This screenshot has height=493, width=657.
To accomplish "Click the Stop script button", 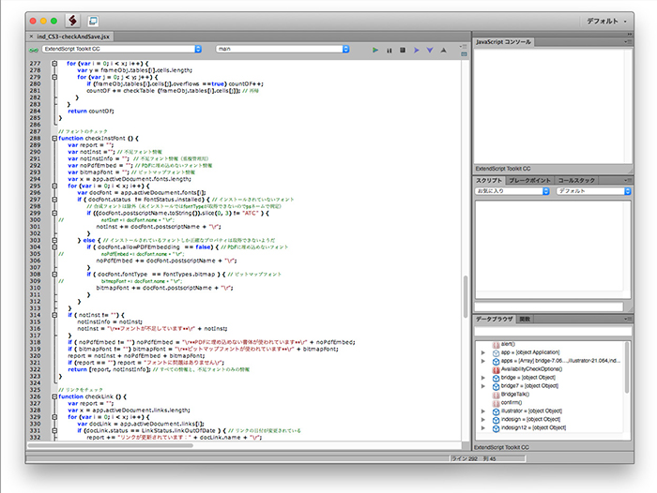I will pyautogui.click(x=403, y=49).
